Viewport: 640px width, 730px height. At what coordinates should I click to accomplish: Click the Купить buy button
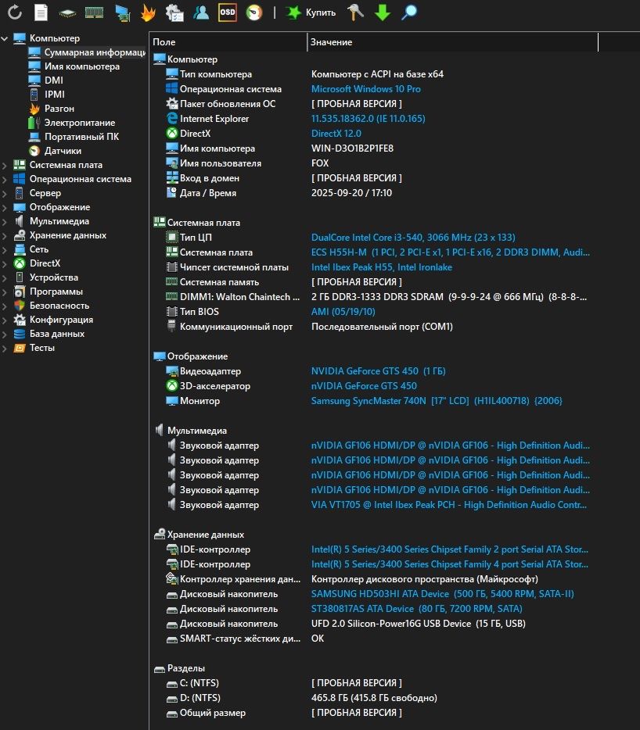click(x=311, y=13)
